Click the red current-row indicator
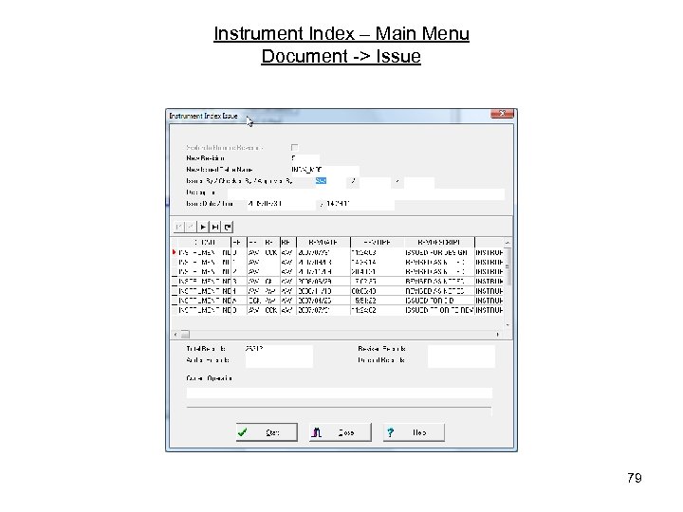 click(175, 252)
